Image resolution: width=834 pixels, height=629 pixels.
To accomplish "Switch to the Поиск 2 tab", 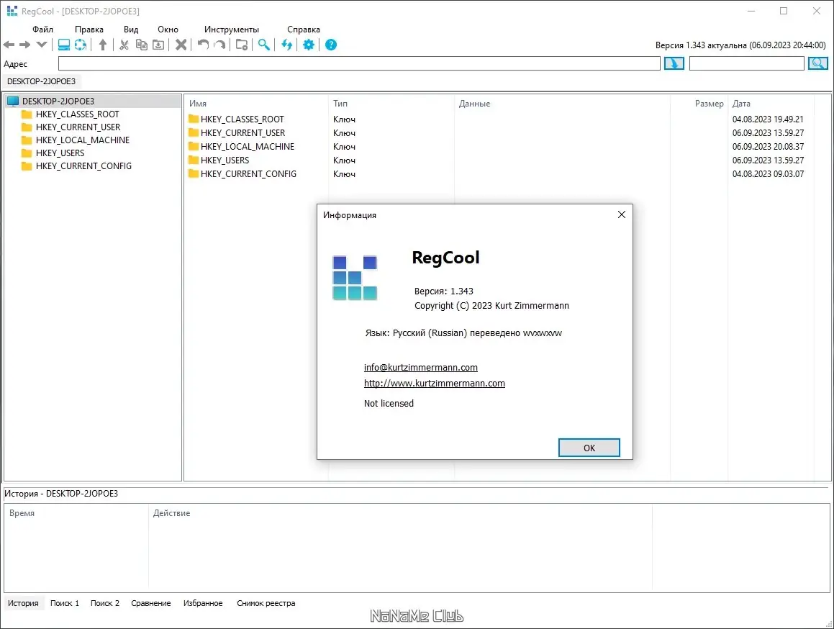I will click(x=105, y=603).
